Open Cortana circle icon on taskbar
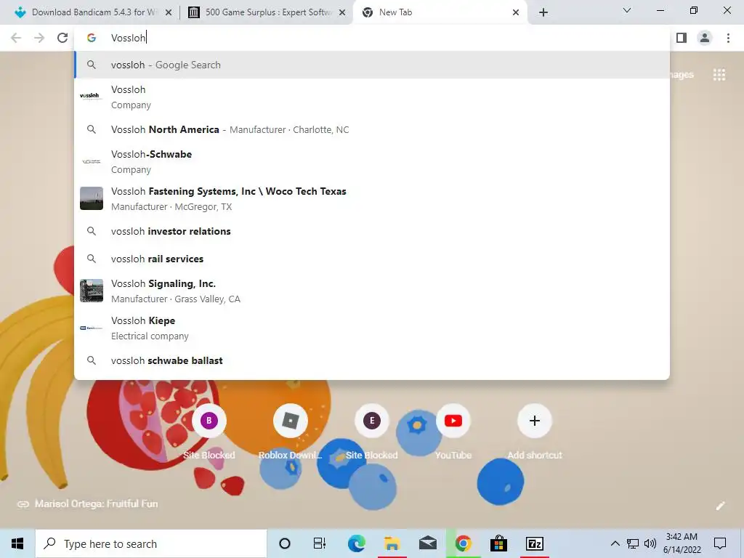This screenshot has height=558, width=744. [x=285, y=543]
